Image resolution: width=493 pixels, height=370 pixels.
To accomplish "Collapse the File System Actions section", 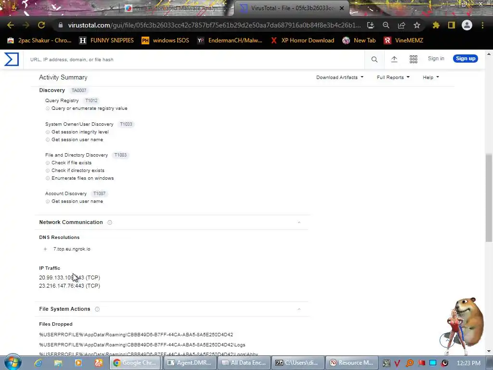I will click(299, 309).
